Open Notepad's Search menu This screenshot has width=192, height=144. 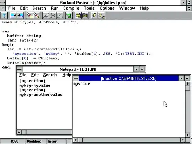click(50, 75)
